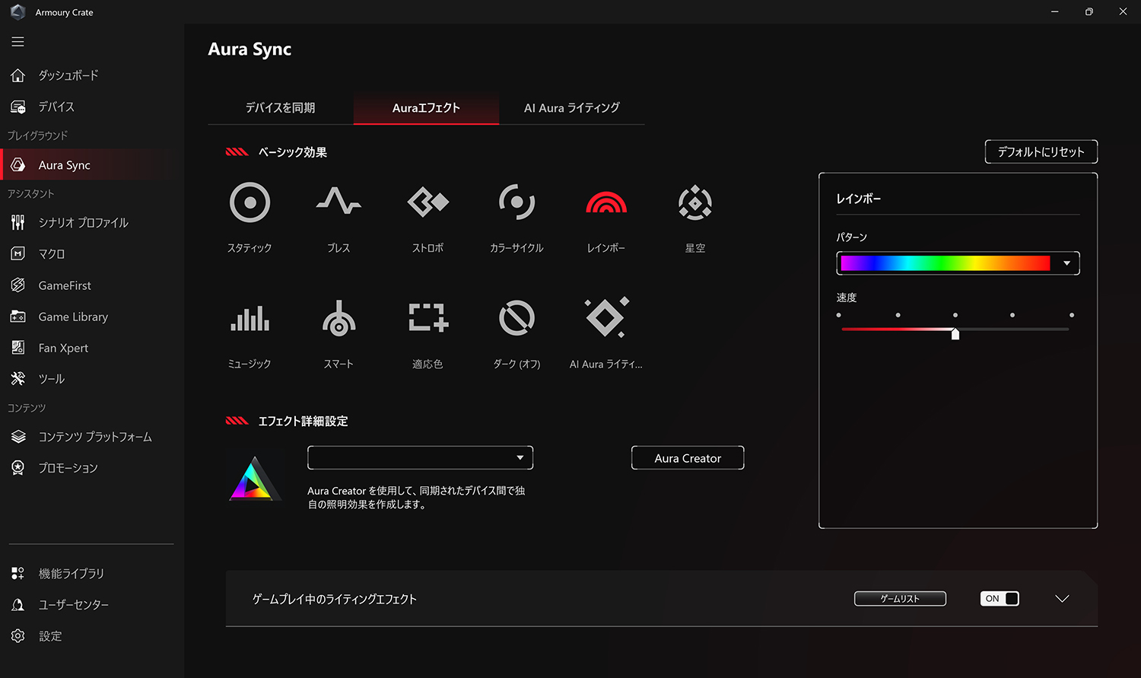Image resolution: width=1141 pixels, height=678 pixels.
Task: Click the 速度 speed slider handle
Action: point(955,333)
